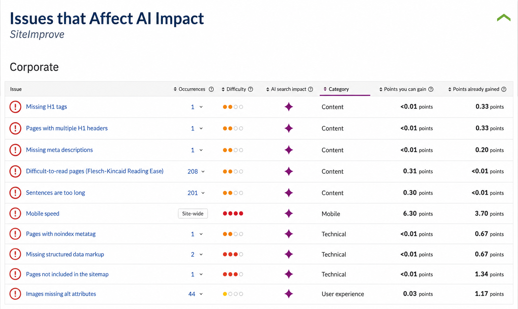Open Occurrences help question mark icon
This screenshot has height=309, width=518.
click(211, 89)
